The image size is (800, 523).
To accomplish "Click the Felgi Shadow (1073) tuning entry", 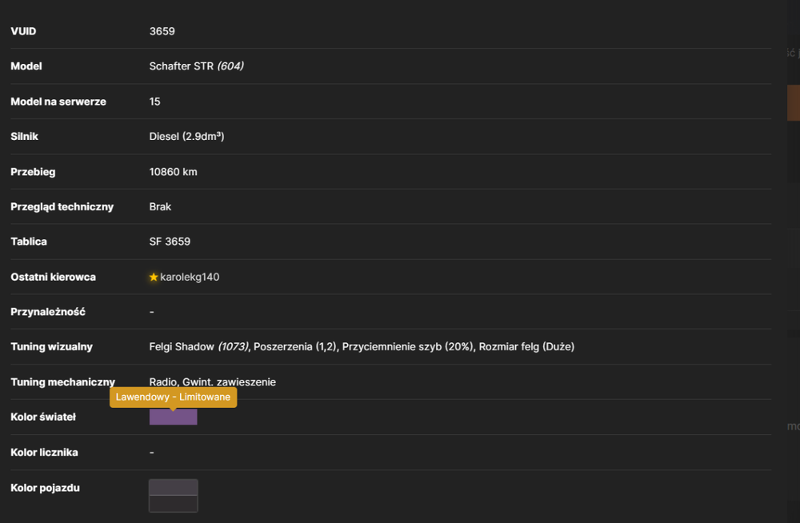I will click(199, 347).
